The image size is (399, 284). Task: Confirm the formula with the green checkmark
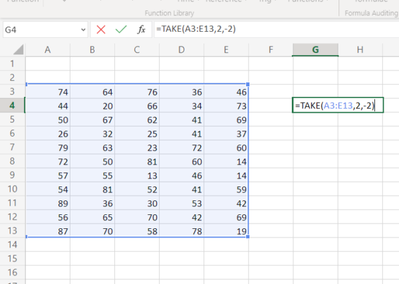(x=121, y=30)
